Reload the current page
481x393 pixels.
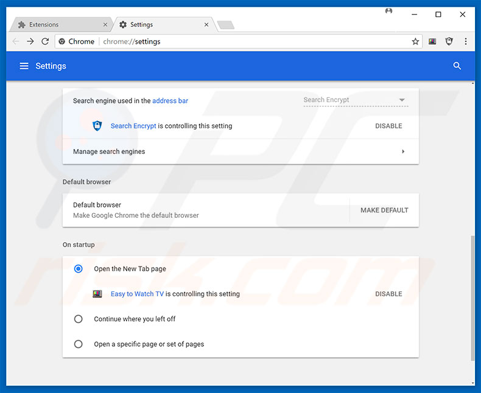click(45, 41)
